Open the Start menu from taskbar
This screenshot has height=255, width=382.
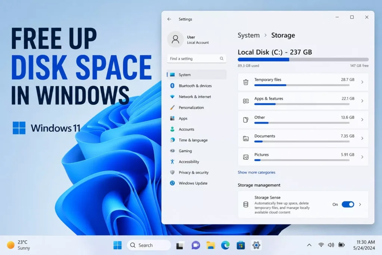click(x=118, y=245)
